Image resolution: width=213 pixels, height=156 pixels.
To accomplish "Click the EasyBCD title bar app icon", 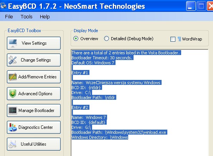I will pyautogui.click(x=3, y=6).
